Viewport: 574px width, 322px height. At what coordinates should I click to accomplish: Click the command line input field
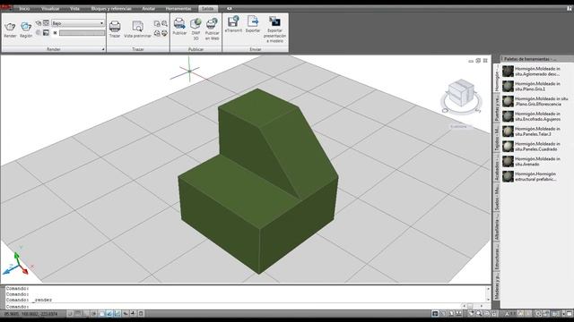[234, 306]
